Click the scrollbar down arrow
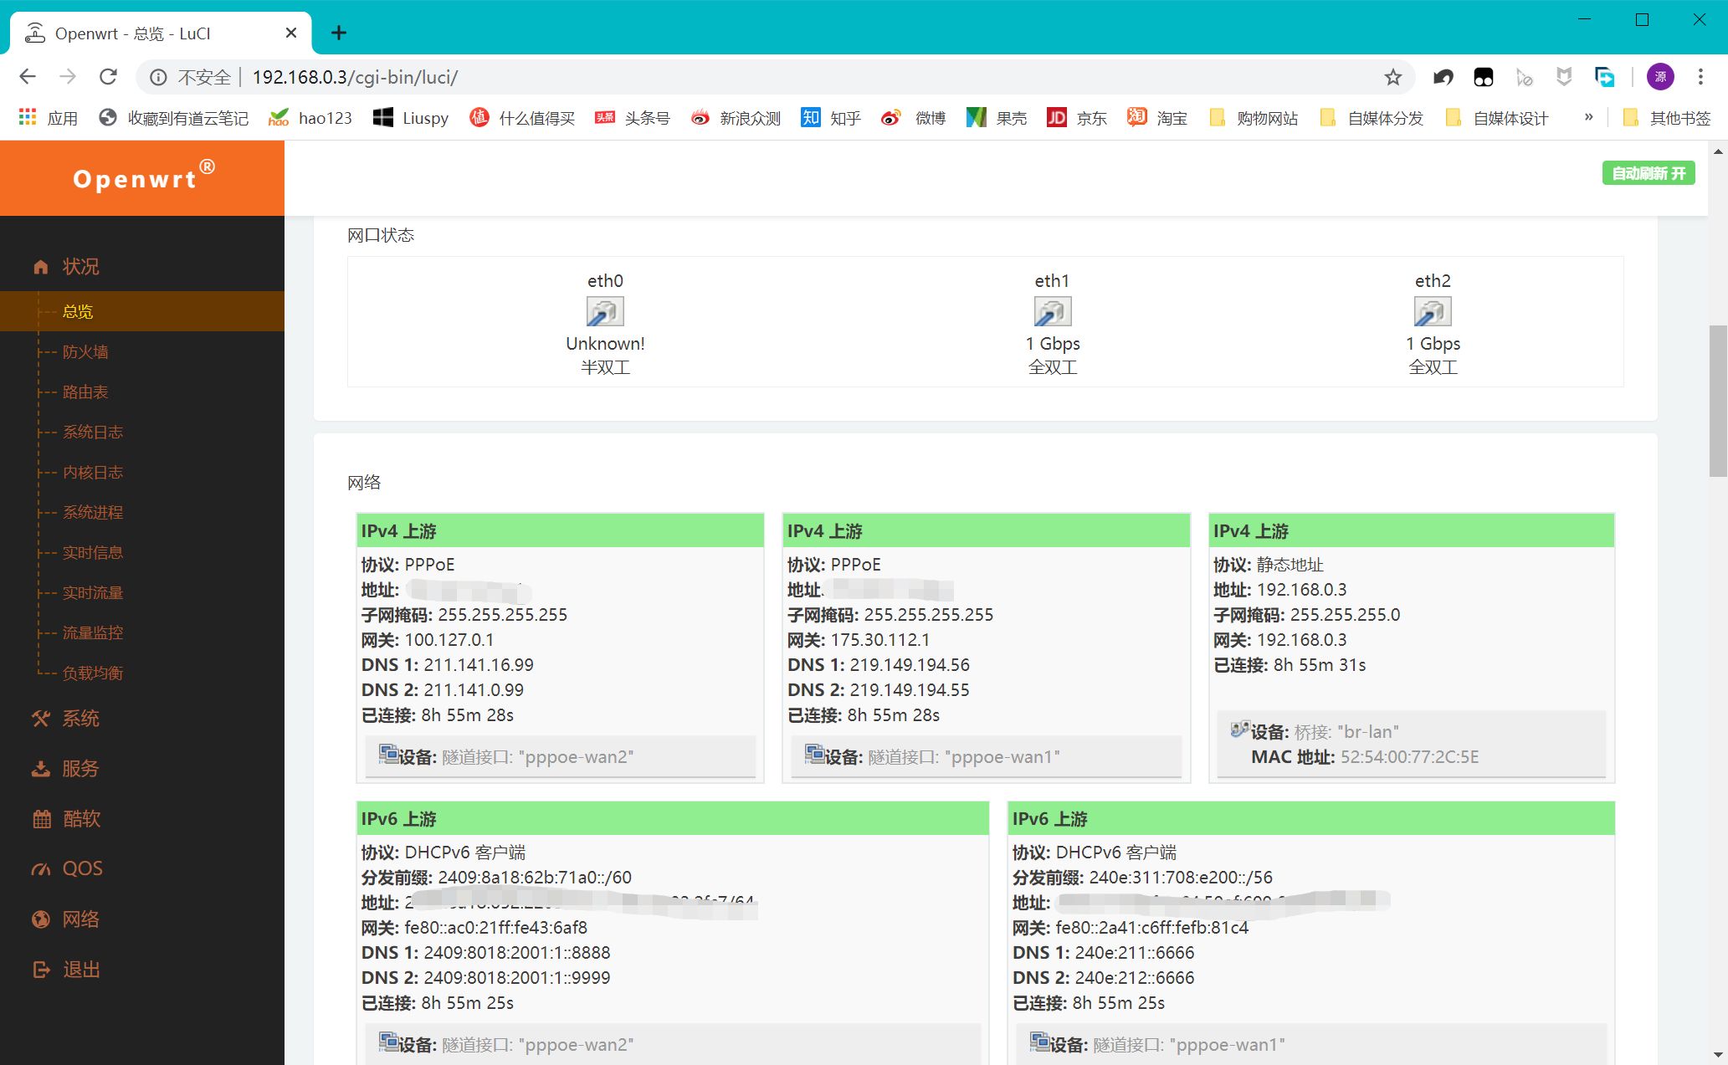 (x=1718, y=1055)
